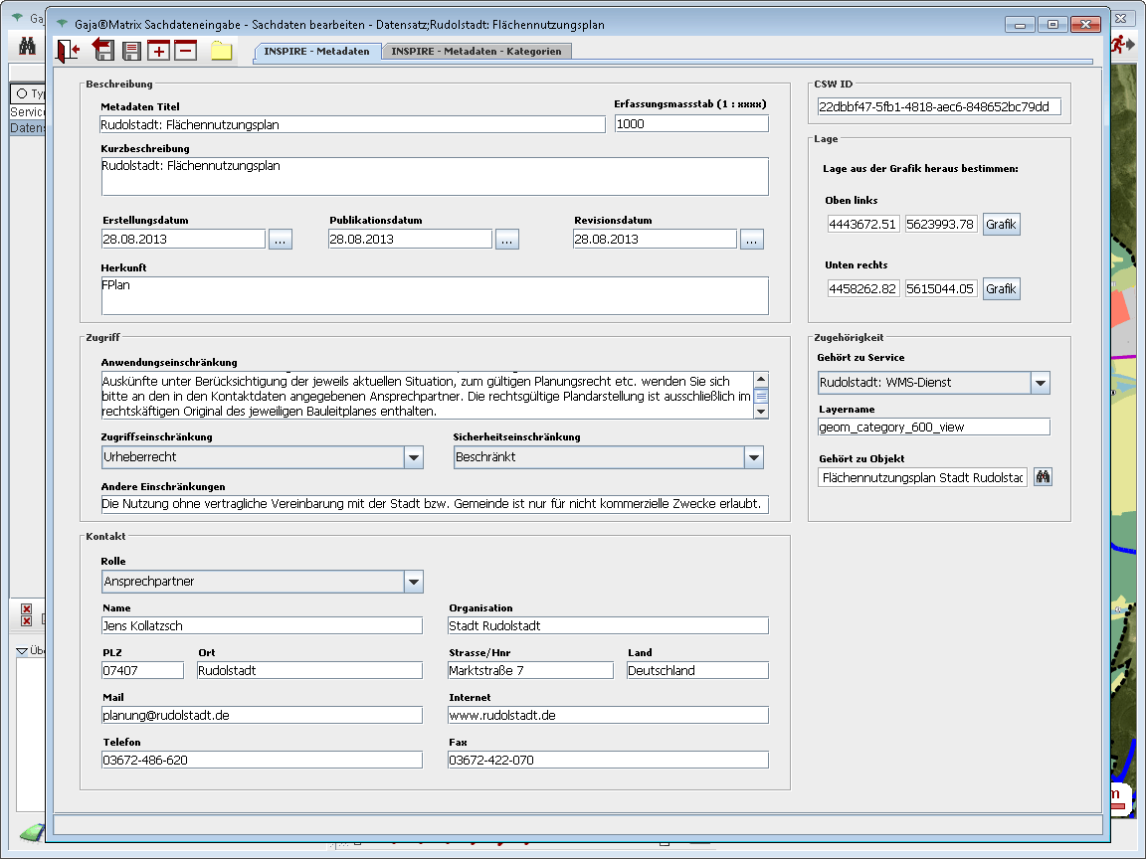Click binoculars icon beside Gehört zu Objekt
Viewport: 1146px width, 859px height.
pyautogui.click(x=1043, y=477)
